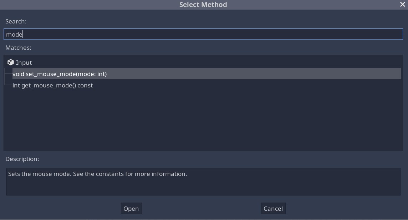
Task: Click the Description: label
Action: point(22,159)
